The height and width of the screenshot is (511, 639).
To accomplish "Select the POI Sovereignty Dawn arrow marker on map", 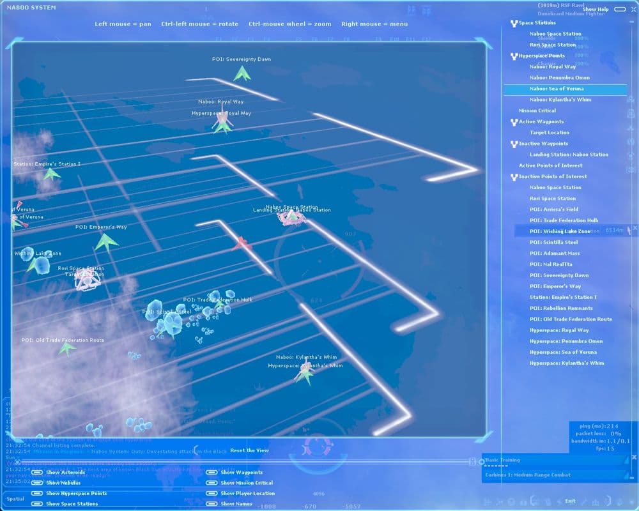I will [x=242, y=74].
